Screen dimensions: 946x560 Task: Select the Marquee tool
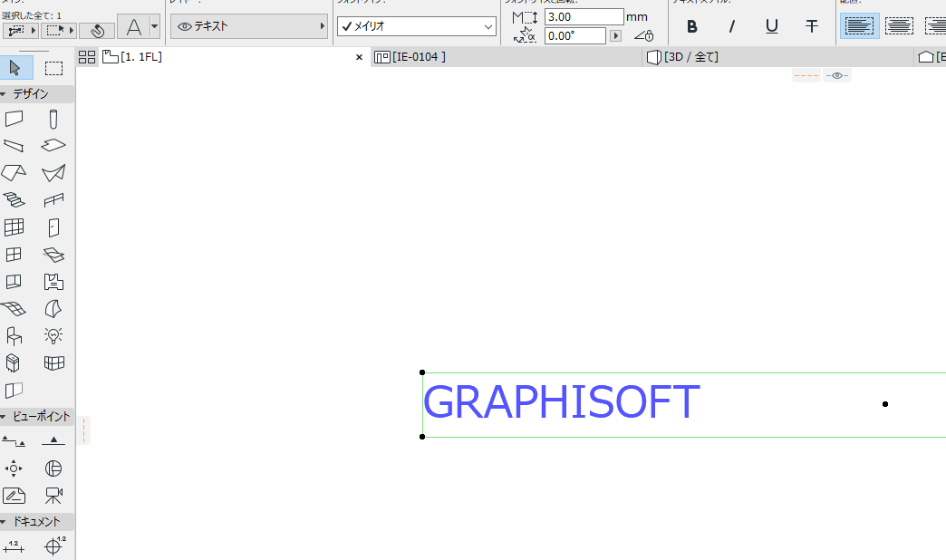tap(53, 68)
